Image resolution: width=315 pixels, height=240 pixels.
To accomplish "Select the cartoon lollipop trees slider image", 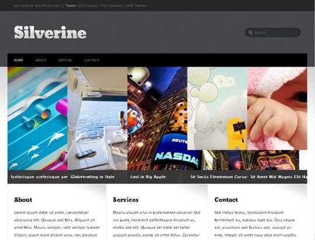I will [x=217, y=109].
